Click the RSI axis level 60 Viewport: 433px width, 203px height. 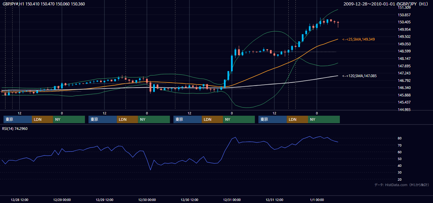pyautogui.click(x=400, y=152)
